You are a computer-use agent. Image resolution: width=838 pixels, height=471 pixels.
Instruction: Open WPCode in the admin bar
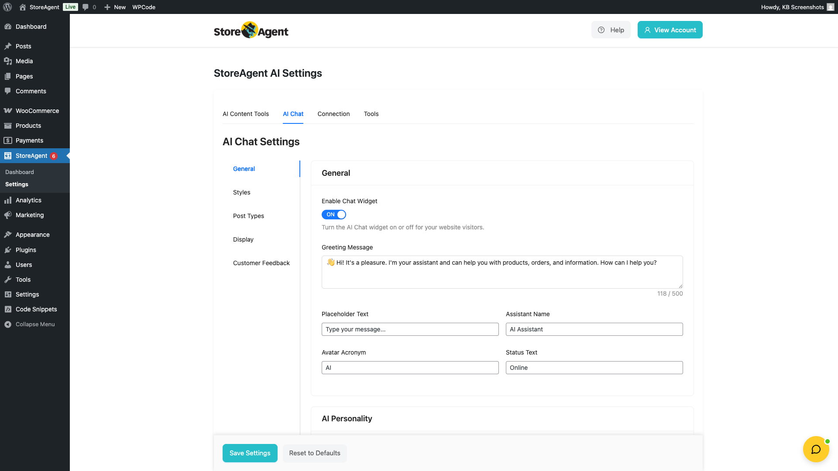[x=144, y=7]
